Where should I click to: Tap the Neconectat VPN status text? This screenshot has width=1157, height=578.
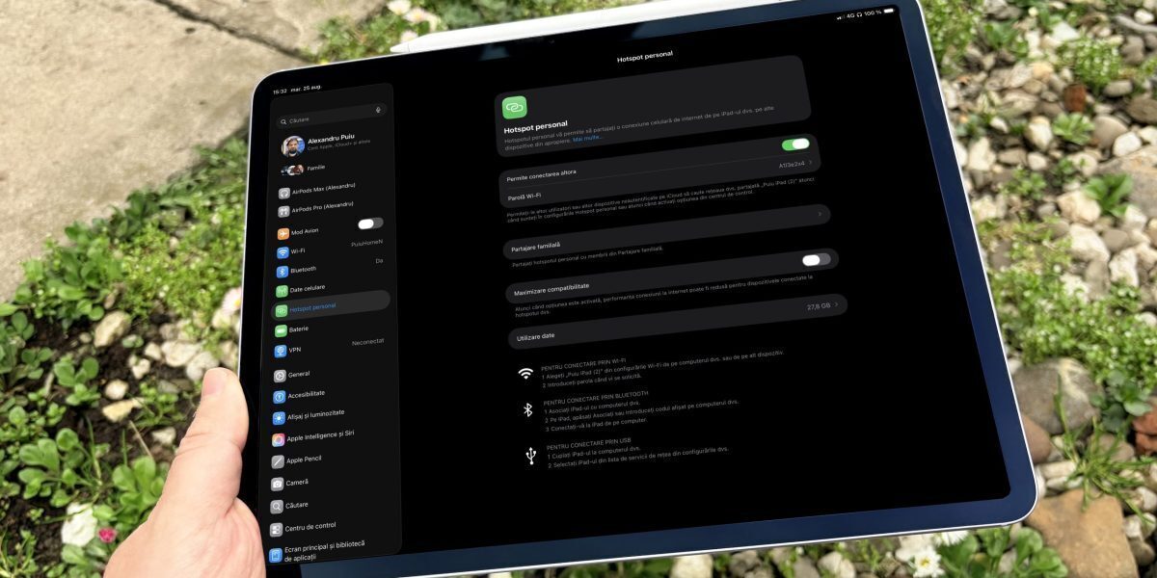pyautogui.click(x=367, y=341)
